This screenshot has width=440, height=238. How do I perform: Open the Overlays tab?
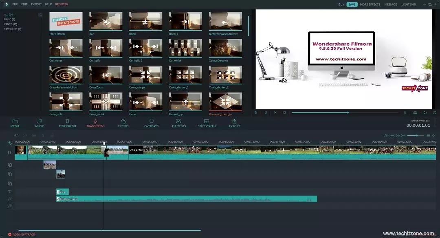(151, 123)
